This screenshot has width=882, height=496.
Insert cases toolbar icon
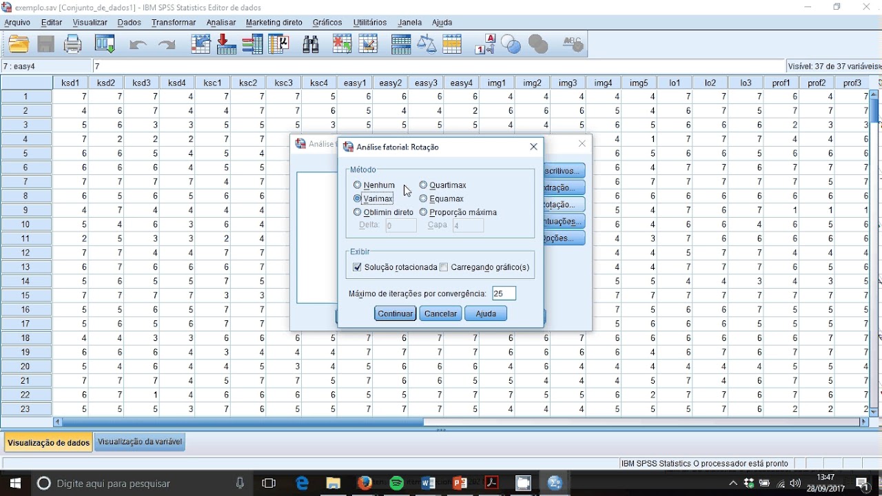342,45
